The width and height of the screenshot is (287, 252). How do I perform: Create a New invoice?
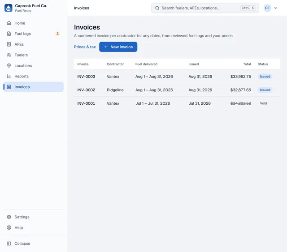coord(118,47)
